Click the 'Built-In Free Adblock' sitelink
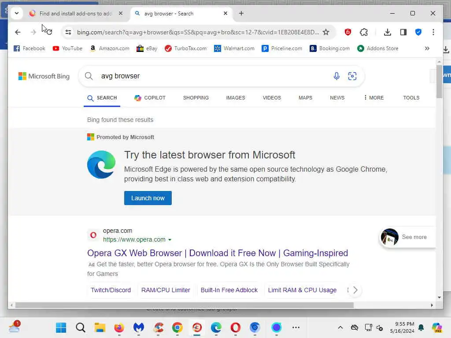451x338 pixels. [229, 290]
